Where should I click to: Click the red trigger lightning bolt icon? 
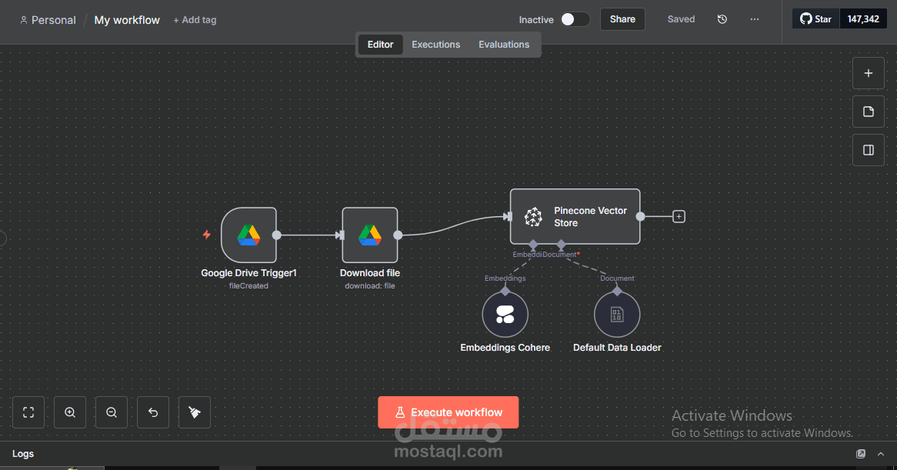(x=206, y=235)
